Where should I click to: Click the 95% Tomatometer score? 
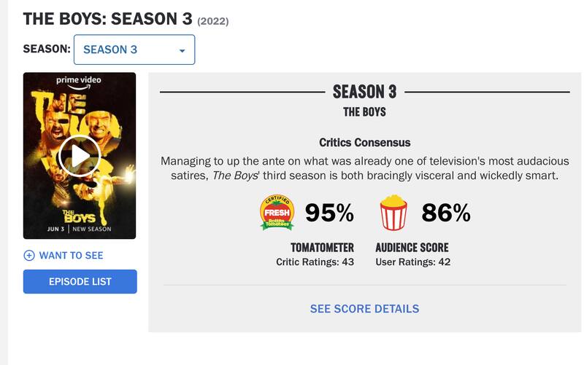pos(329,213)
